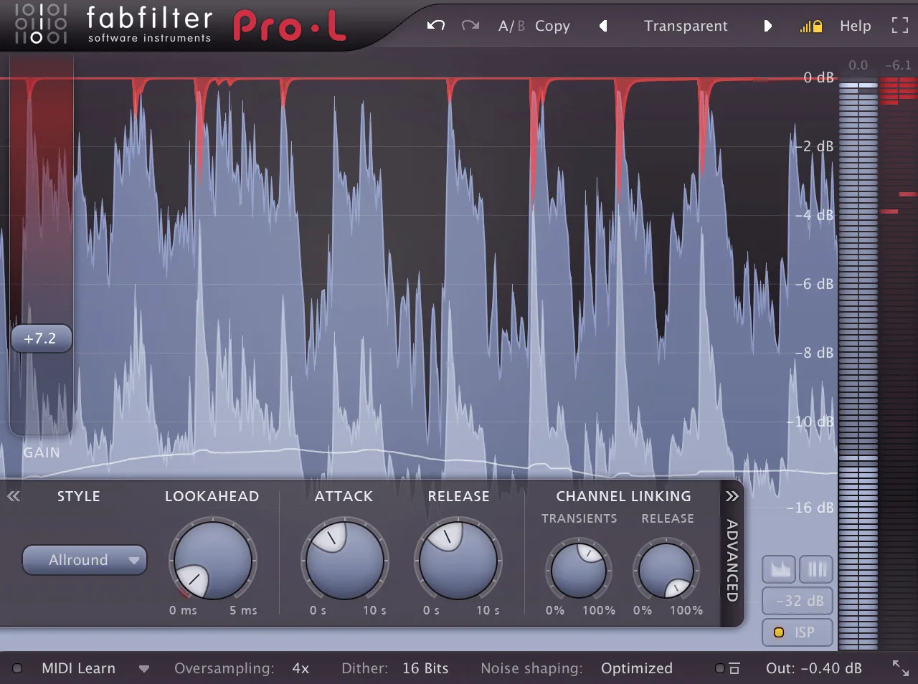Click the Channel Linking Transients knob
The image size is (918, 684).
pyautogui.click(x=578, y=570)
